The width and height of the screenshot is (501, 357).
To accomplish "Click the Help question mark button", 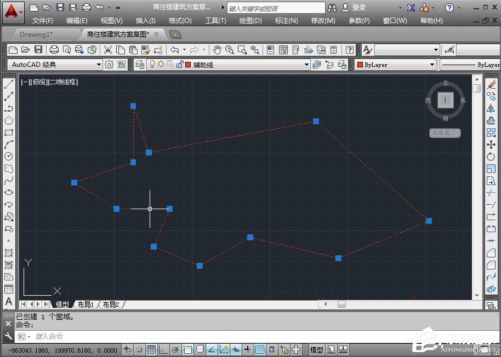I will 449,8.
